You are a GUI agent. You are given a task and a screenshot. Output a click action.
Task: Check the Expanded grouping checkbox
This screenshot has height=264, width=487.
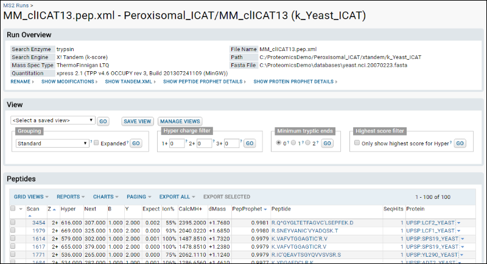coord(96,143)
